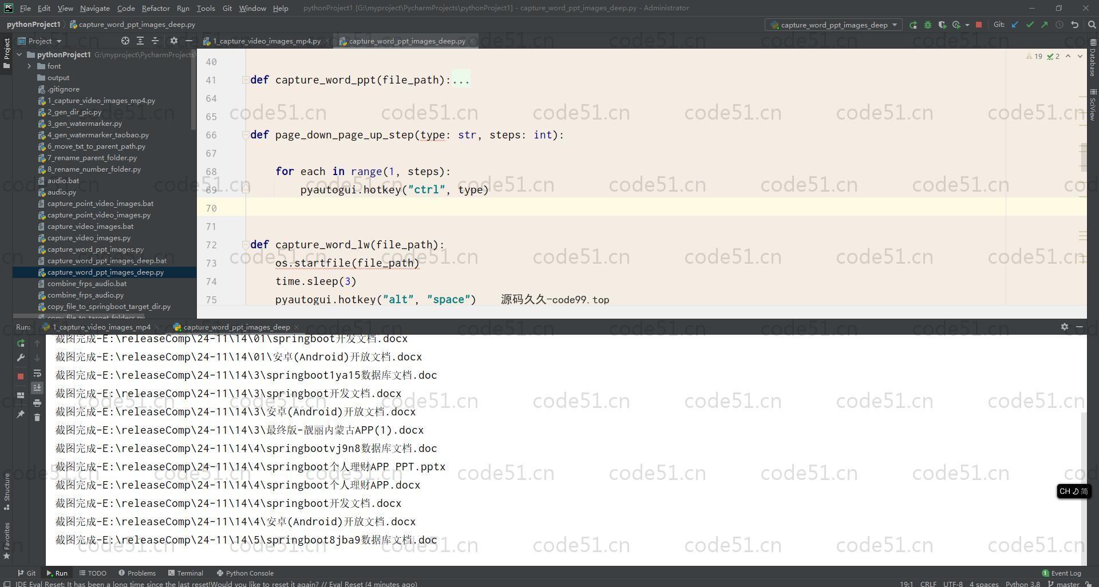Minimize the Run tool window
This screenshot has width=1099, height=587.
pyautogui.click(x=1079, y=327)
